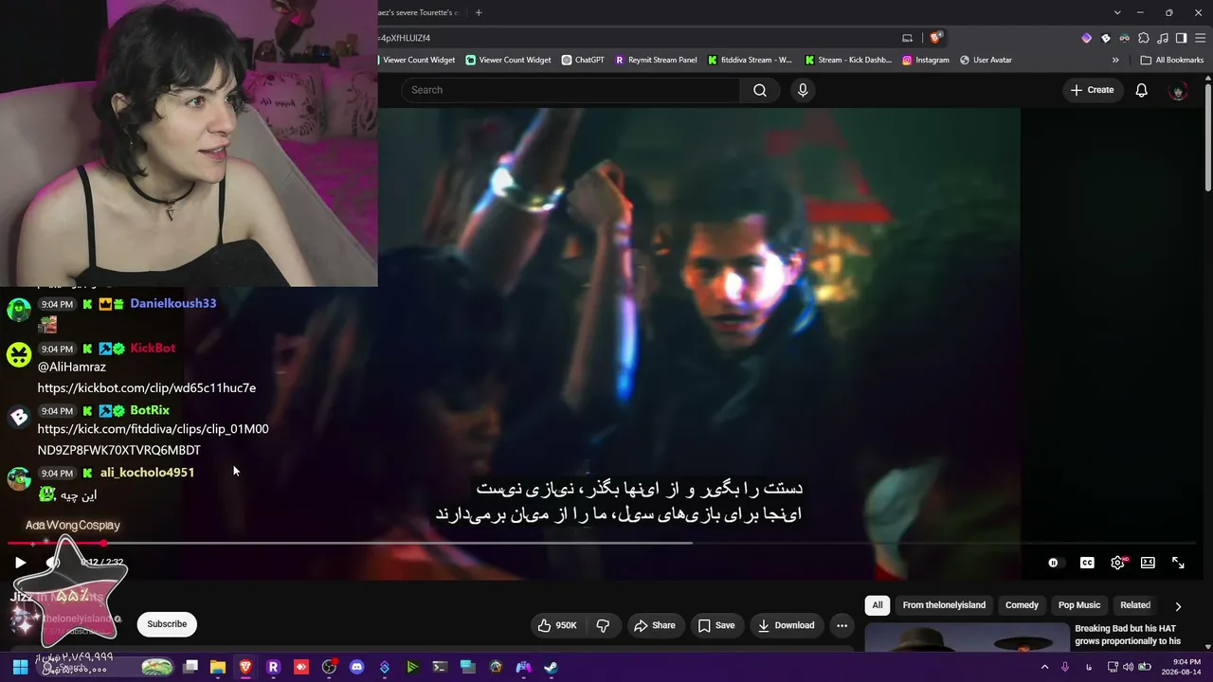
Task: Open the YouTube account avatar menu
Action: (x=1178, y=90)
